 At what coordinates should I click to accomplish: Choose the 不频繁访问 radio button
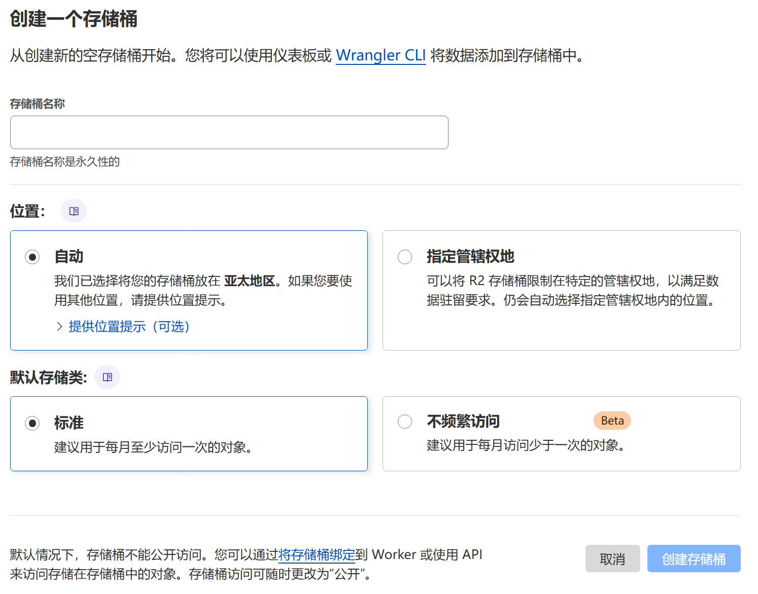click(x=404, y=422)
